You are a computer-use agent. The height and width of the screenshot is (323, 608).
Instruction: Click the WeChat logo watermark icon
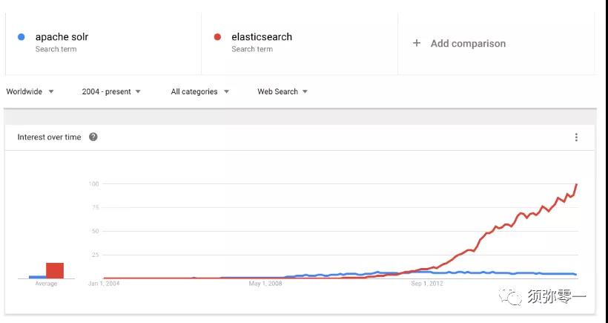[510, 297]
